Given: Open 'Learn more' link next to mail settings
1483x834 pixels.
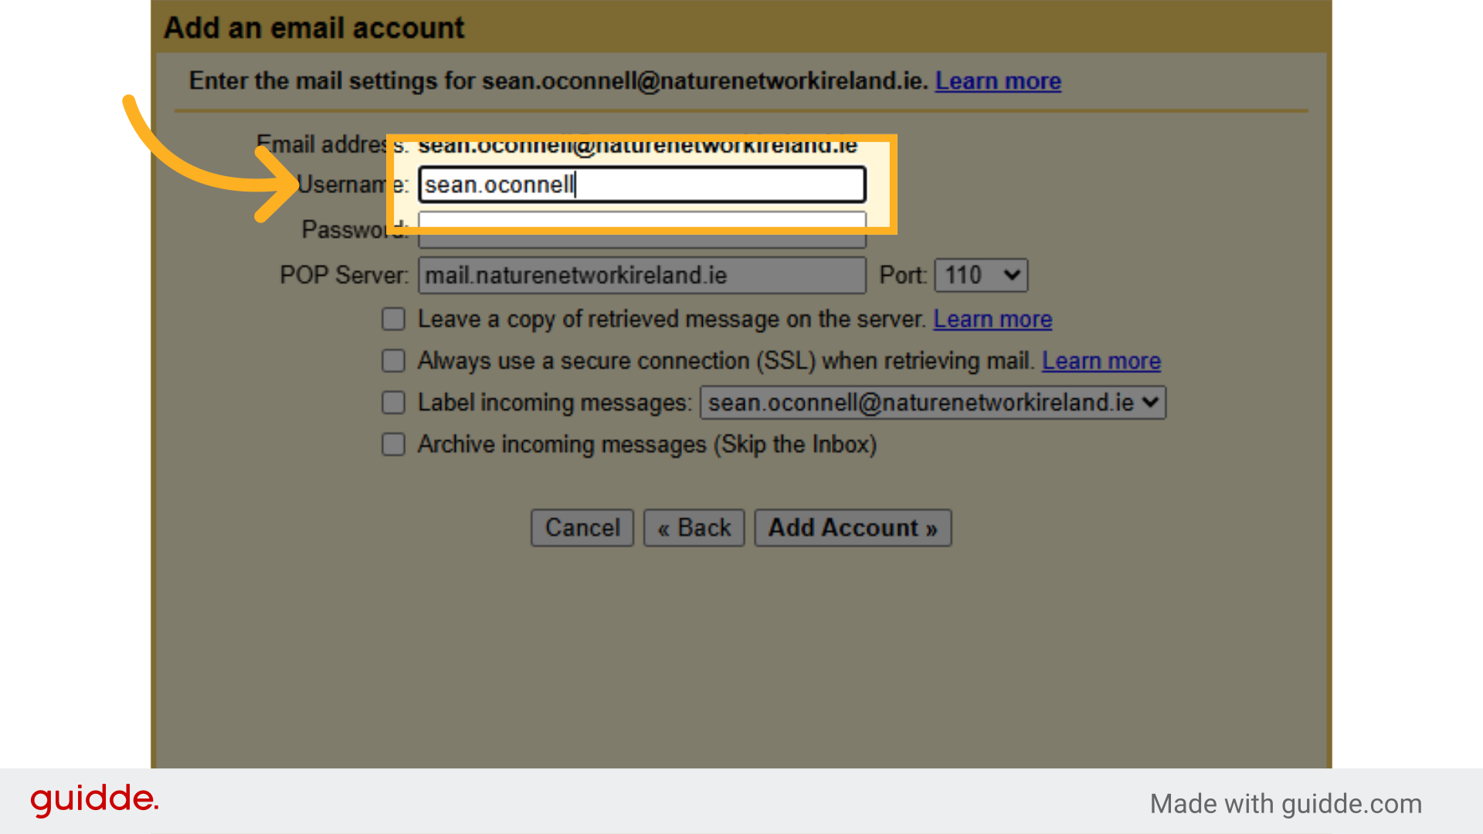Looking at the screenshot, I should point(997,81).
